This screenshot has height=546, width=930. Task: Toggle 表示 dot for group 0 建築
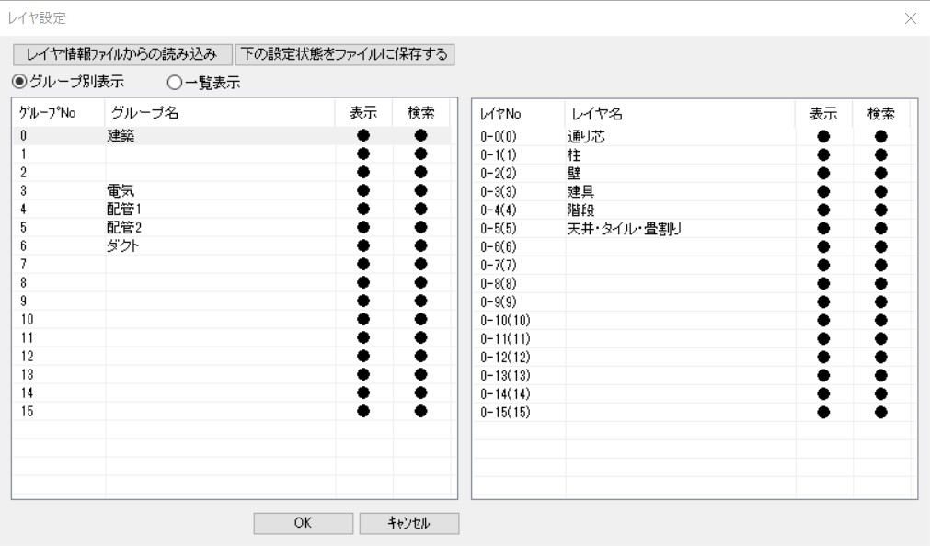363,135
